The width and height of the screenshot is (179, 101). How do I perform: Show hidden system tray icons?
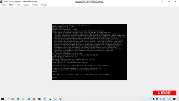click(150, 99)
